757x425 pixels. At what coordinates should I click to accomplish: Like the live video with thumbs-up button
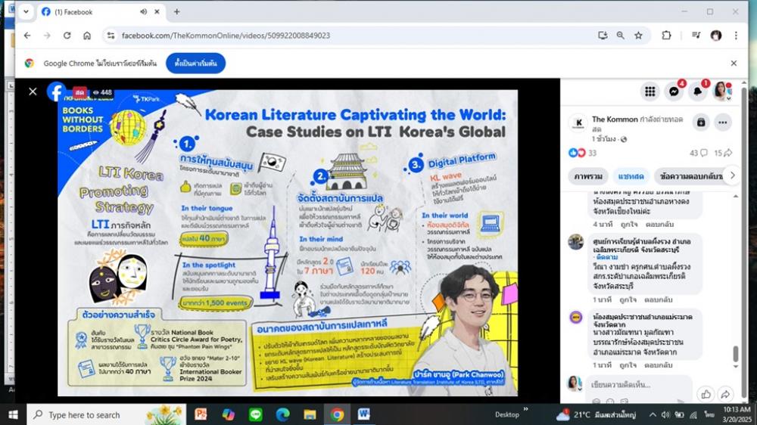coord(706,394)
